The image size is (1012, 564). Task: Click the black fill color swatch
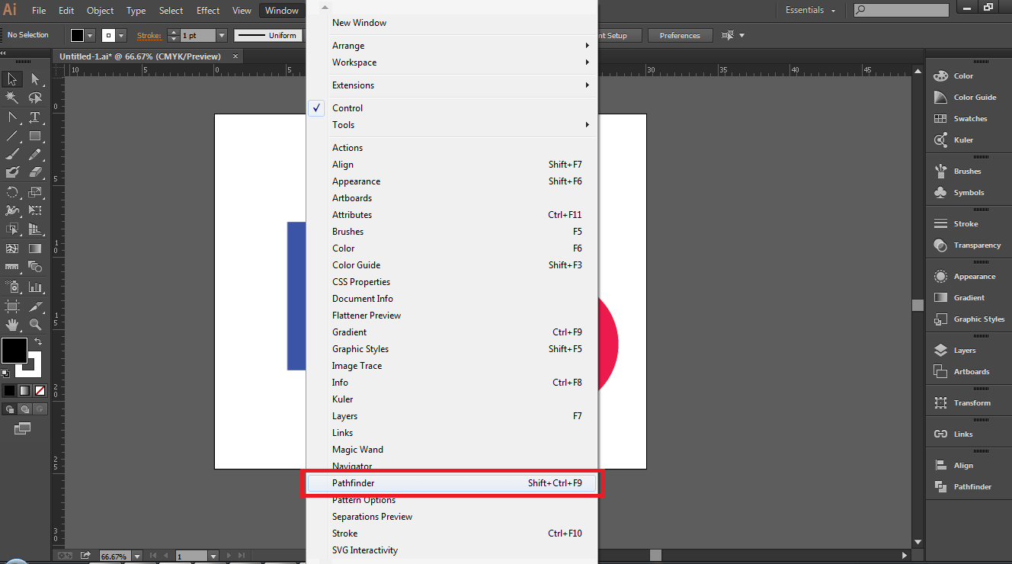(x=13, y=351)
